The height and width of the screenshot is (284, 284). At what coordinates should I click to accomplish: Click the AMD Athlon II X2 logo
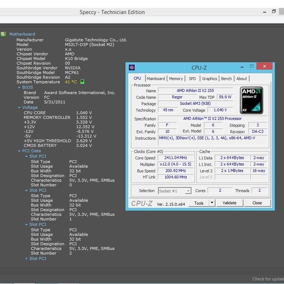[x=251, y=100]
